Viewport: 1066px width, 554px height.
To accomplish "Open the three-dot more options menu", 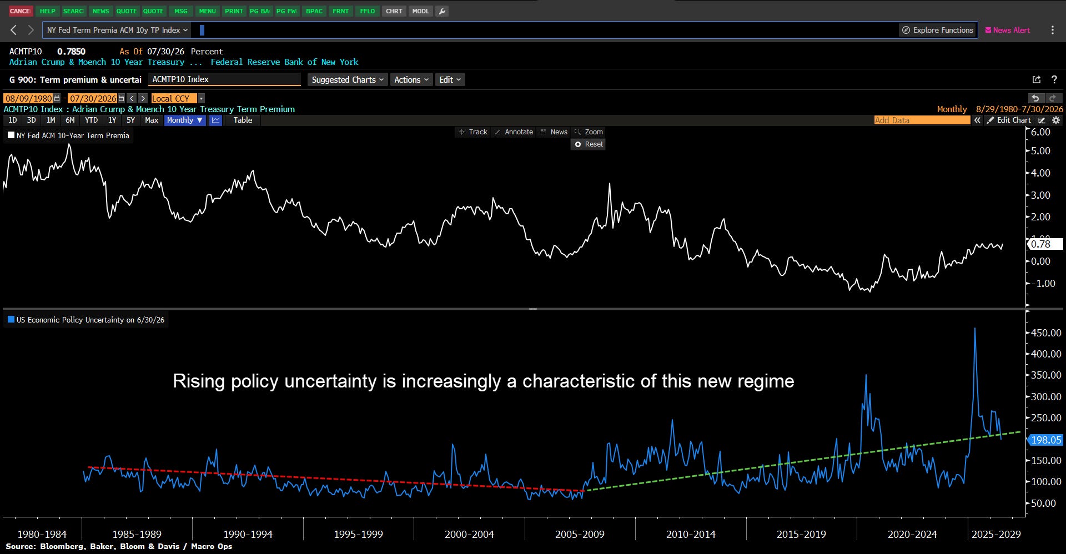I will point(1053,30).
